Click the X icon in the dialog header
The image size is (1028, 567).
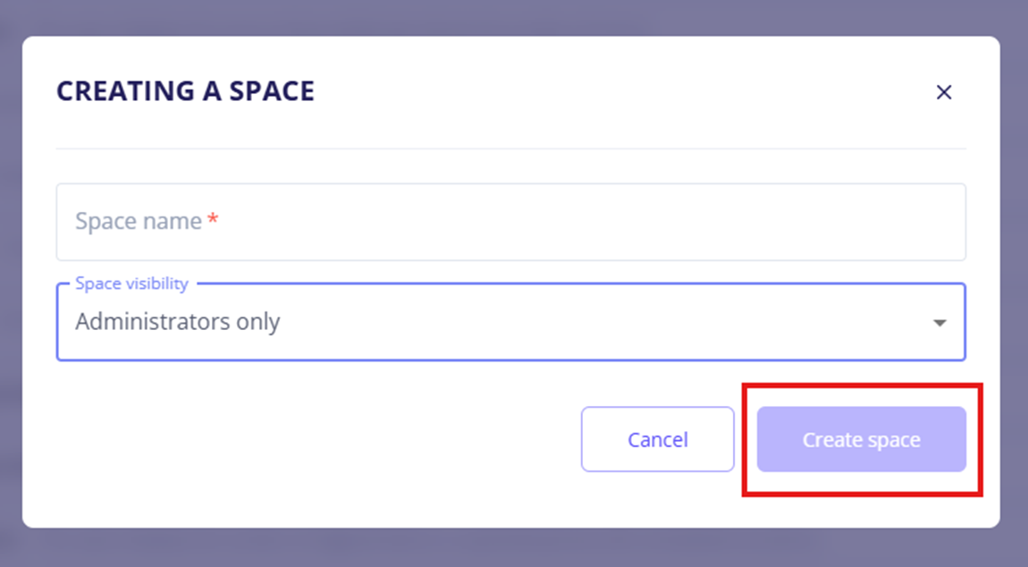(943, 92)
